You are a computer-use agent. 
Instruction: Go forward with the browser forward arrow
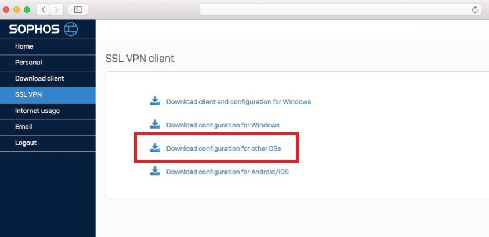(x=56, y=10)
